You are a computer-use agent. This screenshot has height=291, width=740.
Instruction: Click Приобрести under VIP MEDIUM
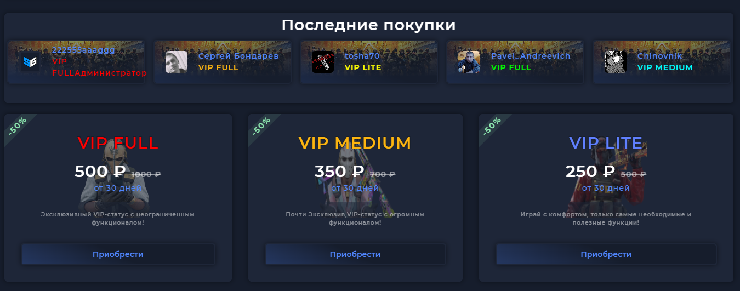tap(355, 254)
